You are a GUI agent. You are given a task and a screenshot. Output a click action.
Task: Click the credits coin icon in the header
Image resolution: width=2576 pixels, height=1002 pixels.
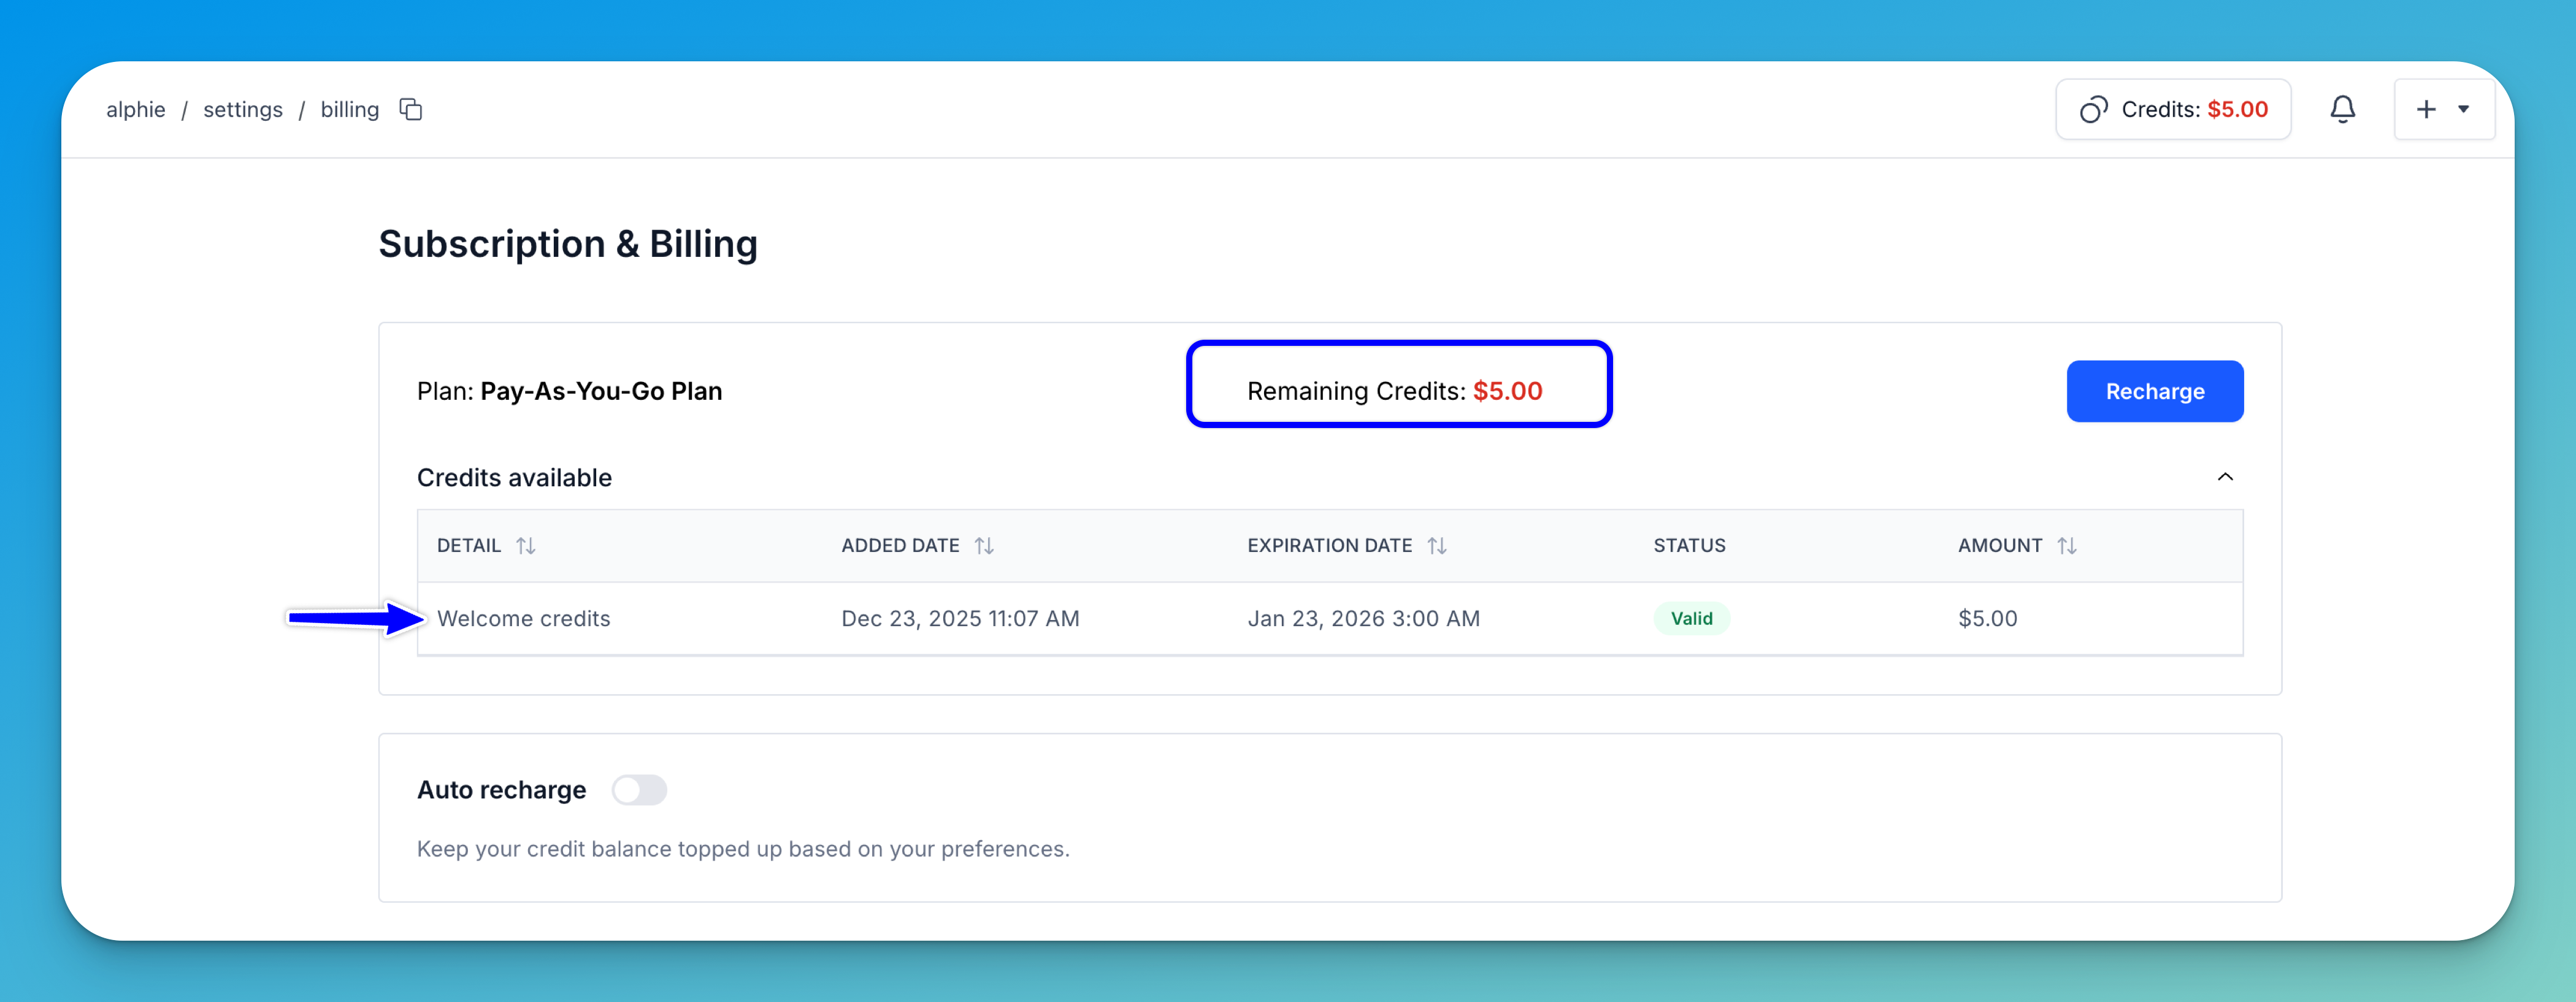[2093, 109]
